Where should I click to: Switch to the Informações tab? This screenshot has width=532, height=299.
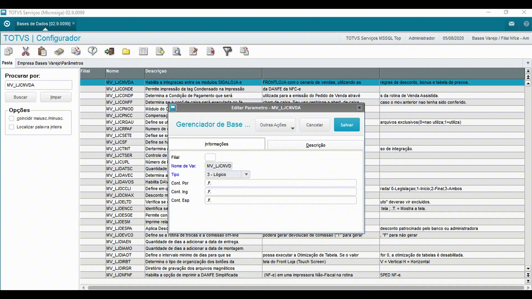click(x=216, y=144)
